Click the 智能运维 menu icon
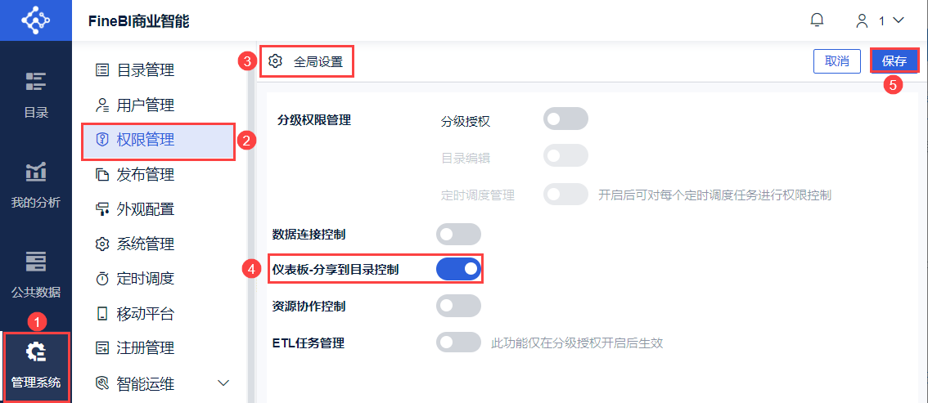This screenshot has height=403, width=928. pyautogui.click(x=102, y=383)
